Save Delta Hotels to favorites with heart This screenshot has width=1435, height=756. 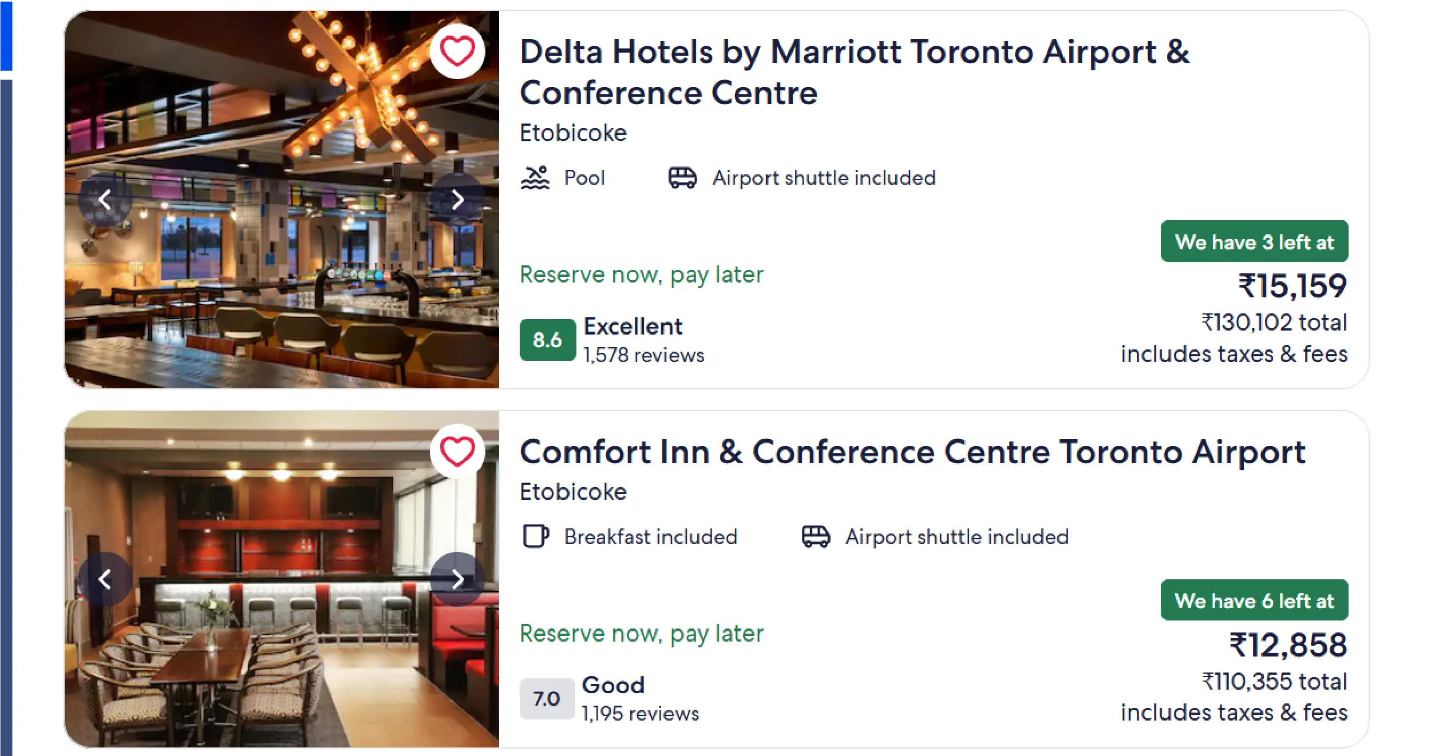pyautogui.click(x=457, y=51)
